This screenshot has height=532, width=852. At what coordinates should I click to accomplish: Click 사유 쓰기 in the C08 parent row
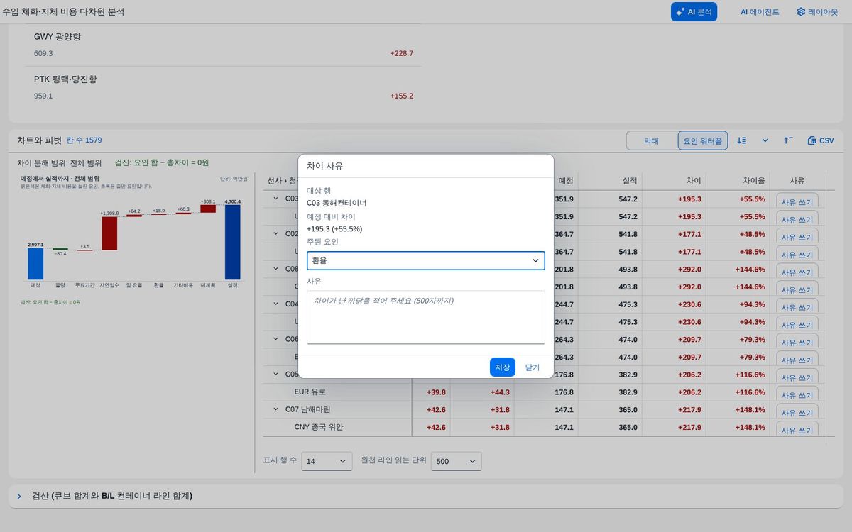click(x=797, y=271)
